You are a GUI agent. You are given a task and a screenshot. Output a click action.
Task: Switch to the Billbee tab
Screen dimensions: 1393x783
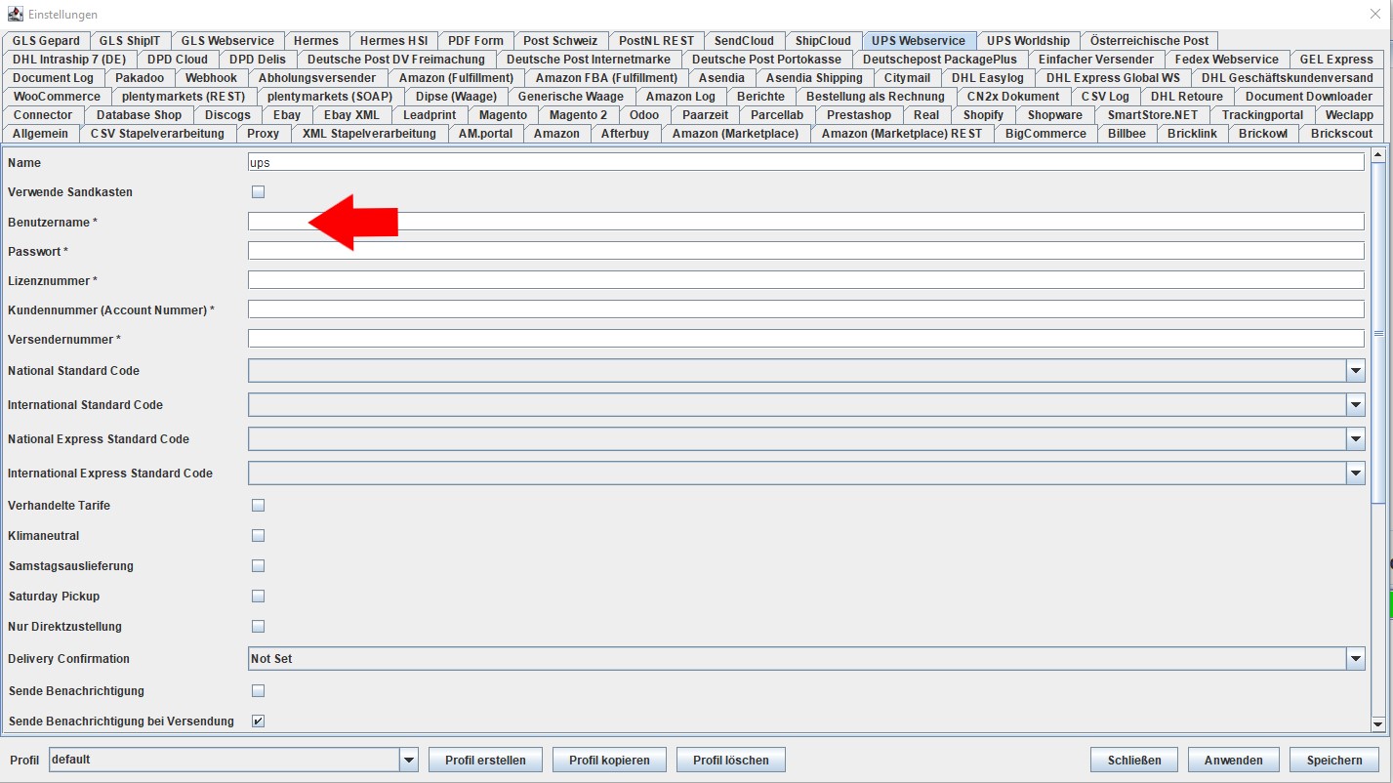(1127, 134)
